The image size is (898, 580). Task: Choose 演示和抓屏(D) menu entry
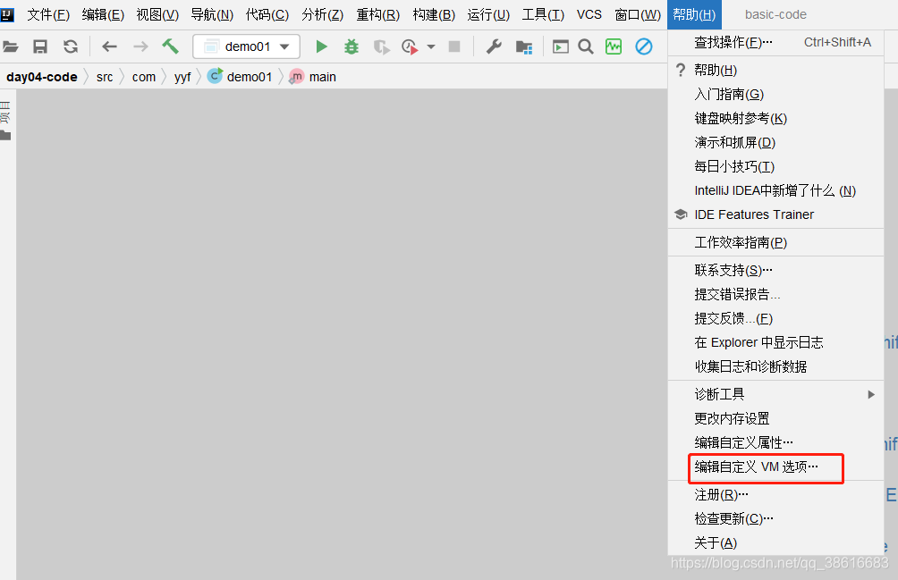(x=775, y=142)
